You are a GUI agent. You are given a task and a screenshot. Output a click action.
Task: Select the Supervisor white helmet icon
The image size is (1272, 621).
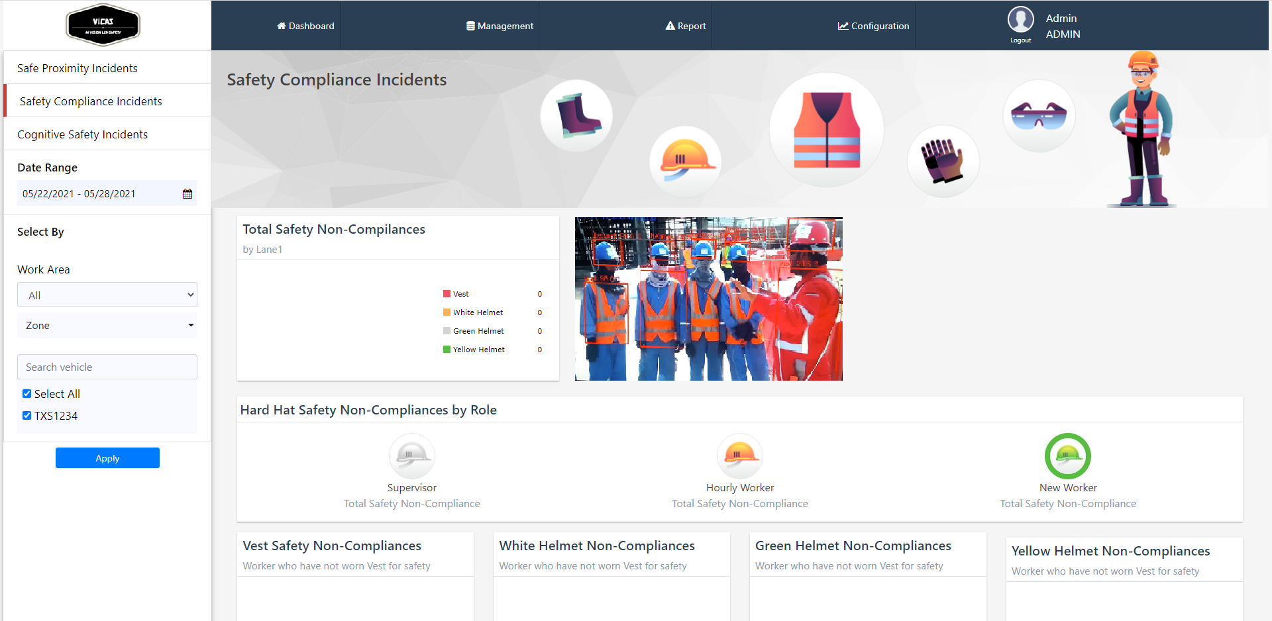pyautogui.click(x=411, y=456)
